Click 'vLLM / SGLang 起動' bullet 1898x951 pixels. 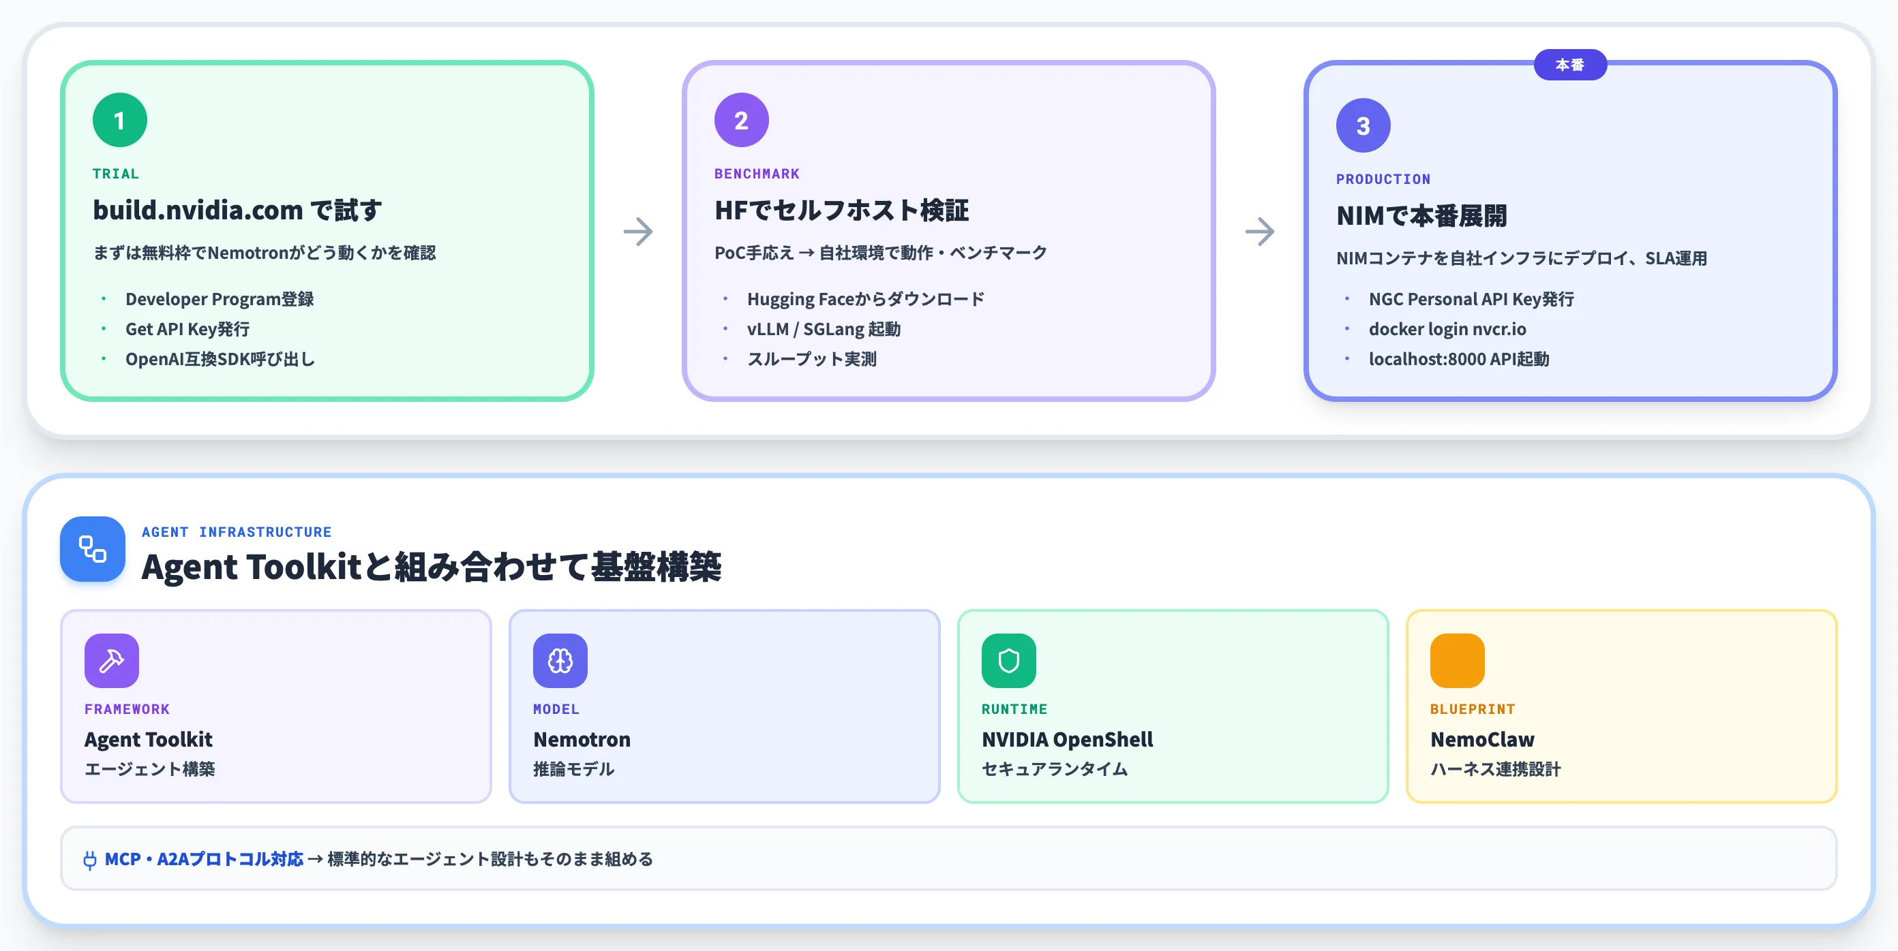824,329
